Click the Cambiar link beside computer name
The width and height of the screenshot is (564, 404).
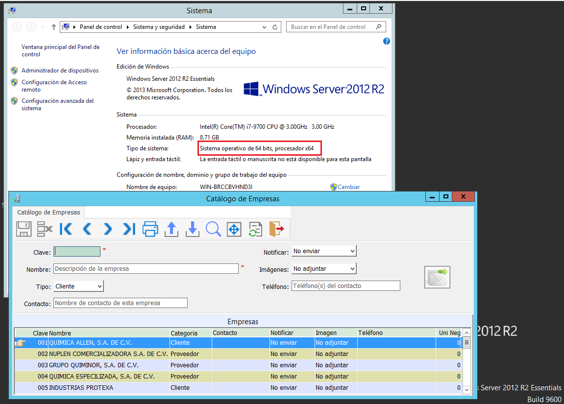pos(348,187)
